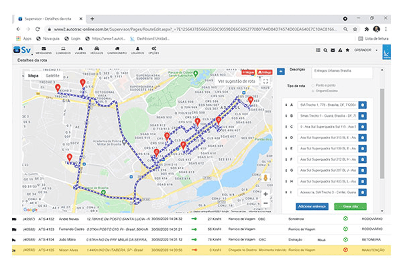Click the alert triangle icon in header

[340, 50]
